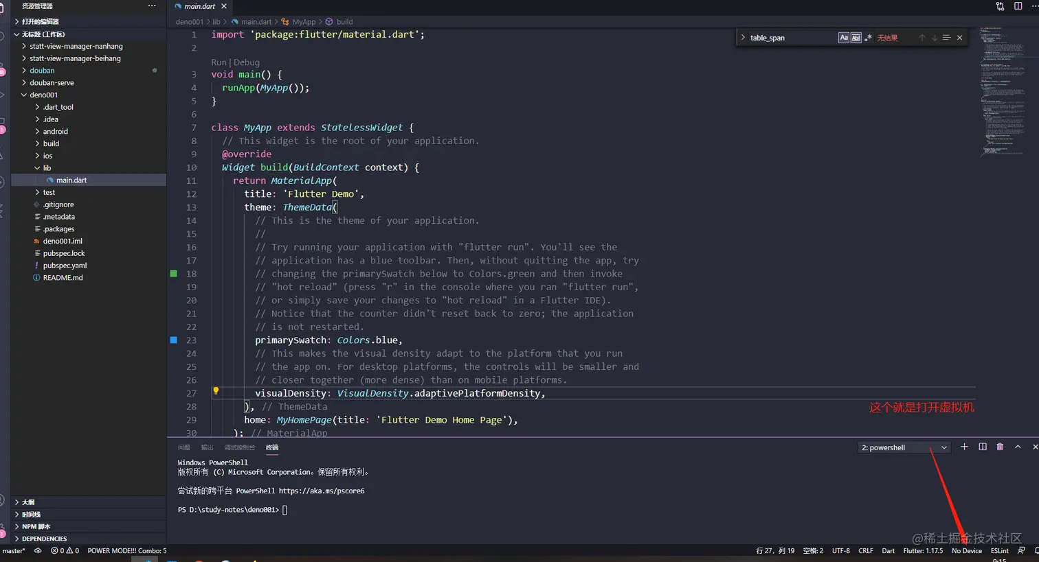Open main.dart in the explorer tree
Screen dimensions: 1039x562
tap(89, 180)
